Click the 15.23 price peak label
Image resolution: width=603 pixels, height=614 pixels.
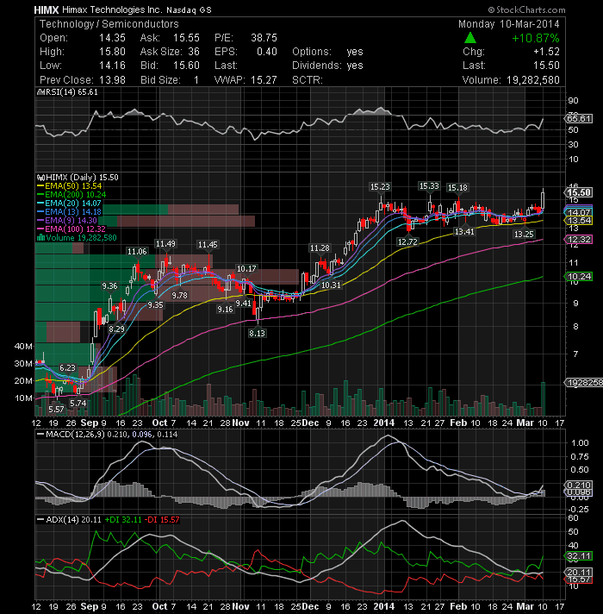[x=380, y=187]
